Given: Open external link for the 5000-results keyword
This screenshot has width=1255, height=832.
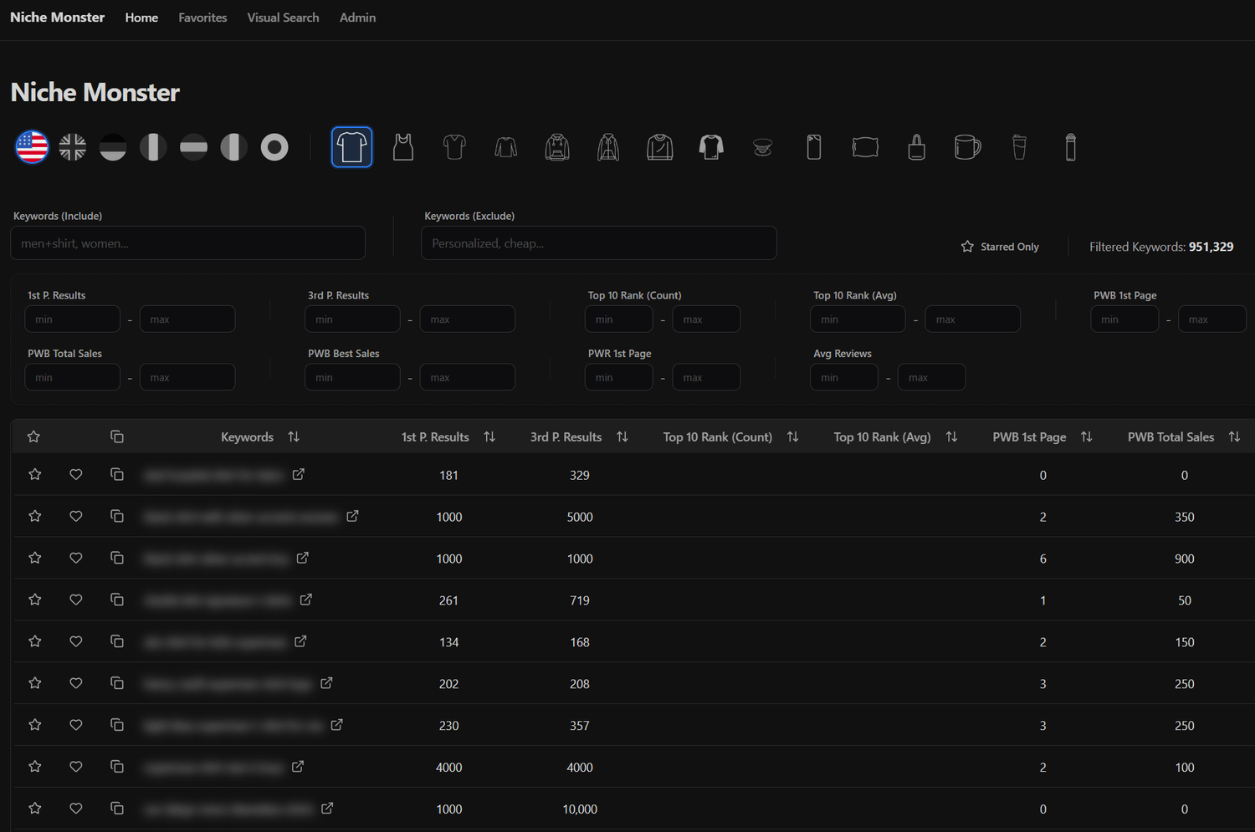Looking at the screenshot, I should [x=353, y=516].
